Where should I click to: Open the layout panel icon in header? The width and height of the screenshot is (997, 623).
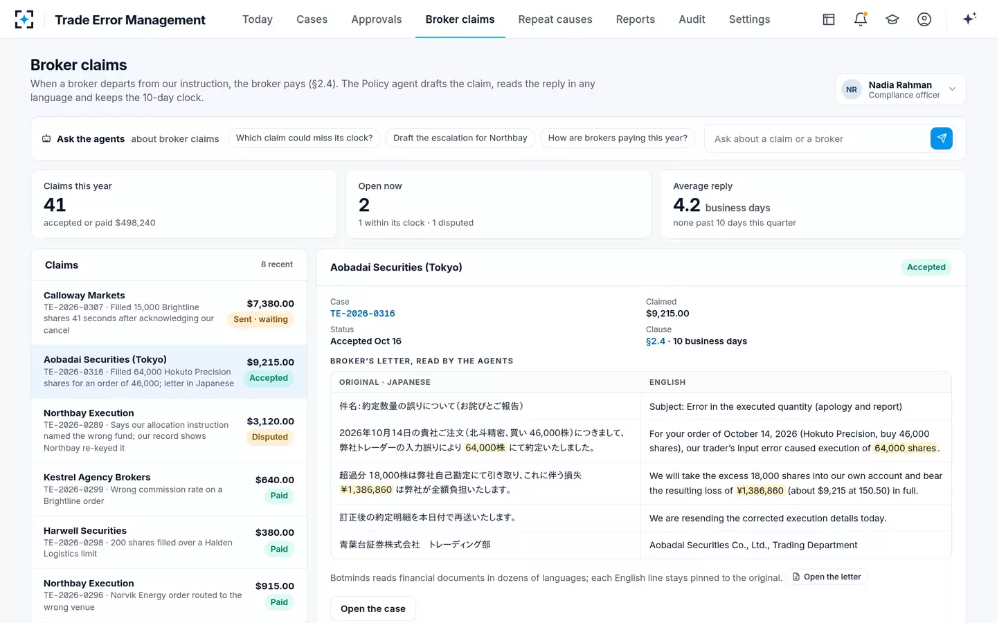pyautogui.click(x=829, y=19)
